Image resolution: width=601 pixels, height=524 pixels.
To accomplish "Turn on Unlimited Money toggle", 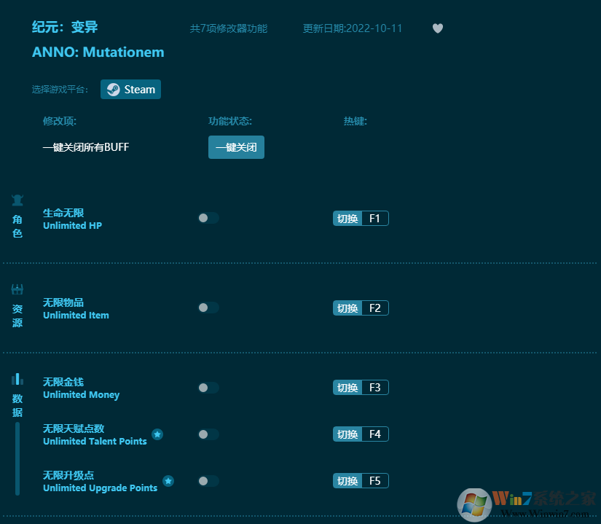I will (208, 388).
